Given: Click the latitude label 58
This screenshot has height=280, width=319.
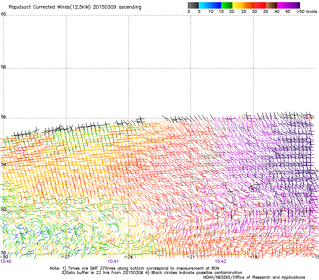Looking at the screenshot, I should click(x=3, y=67).
